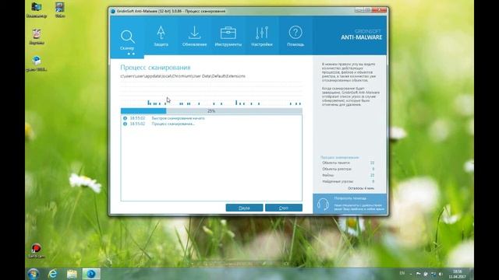Open the 'Попросить помощи' support link
The image size is (499, 280).
pos(350,198)
